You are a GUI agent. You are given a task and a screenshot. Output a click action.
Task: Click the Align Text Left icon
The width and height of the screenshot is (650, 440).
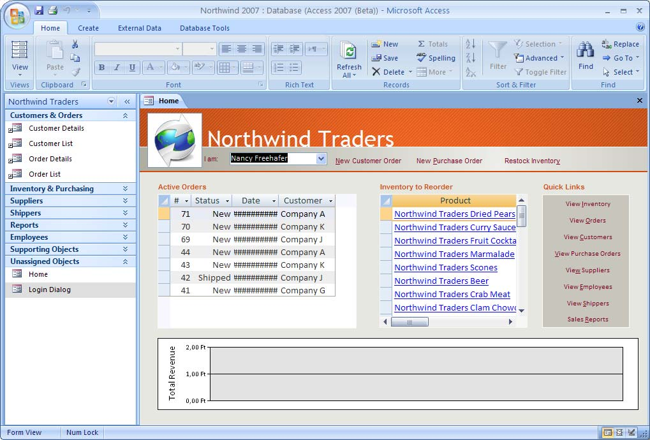[x=226, y=49]
